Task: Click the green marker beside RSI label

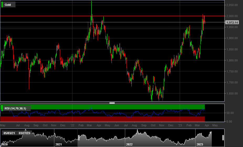Action: point(2,108)
